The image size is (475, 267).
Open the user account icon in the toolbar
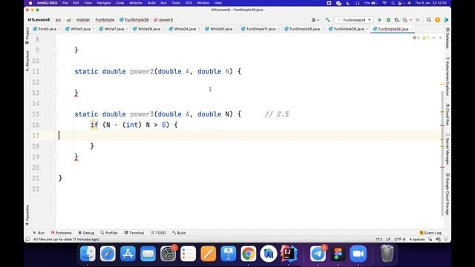313,20
